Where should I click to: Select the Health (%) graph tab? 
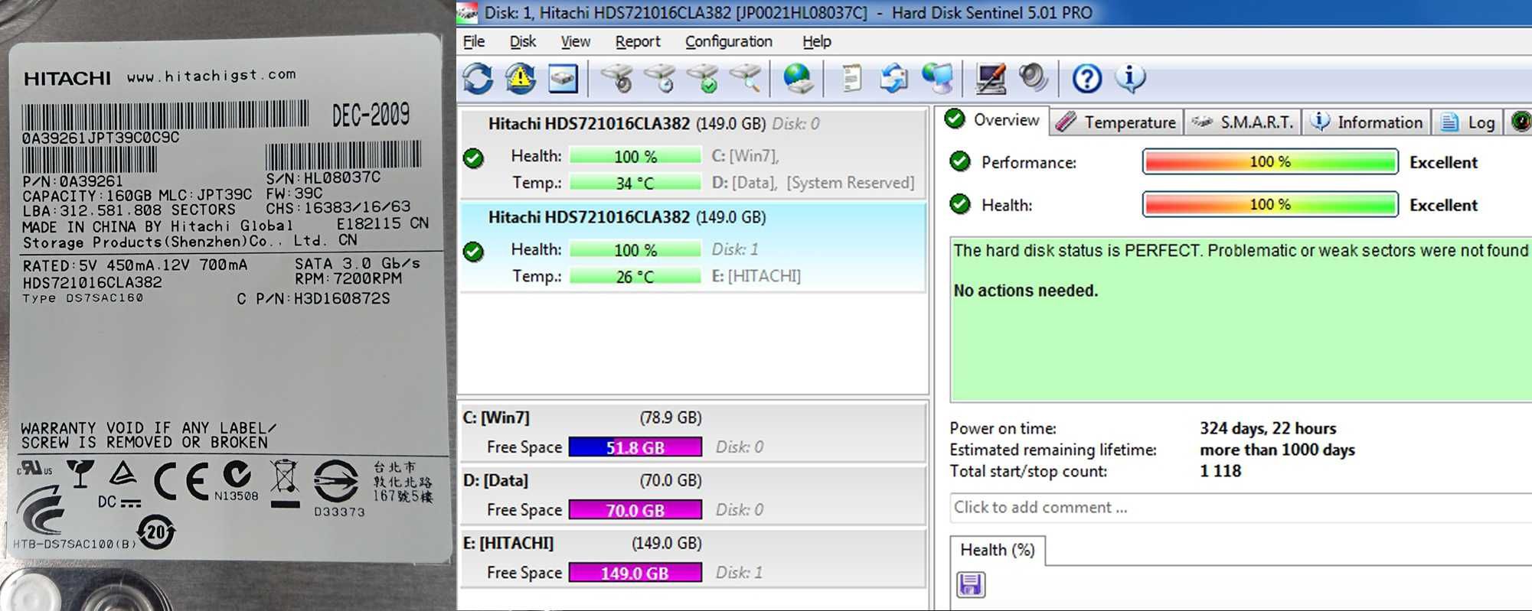(x=998, y=550)
